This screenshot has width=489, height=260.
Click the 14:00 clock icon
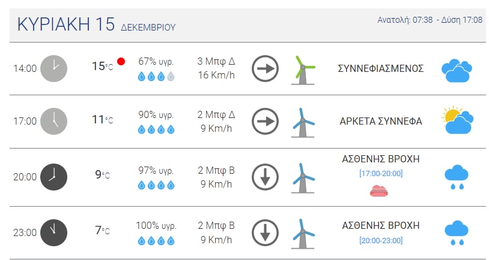[53, 68]
